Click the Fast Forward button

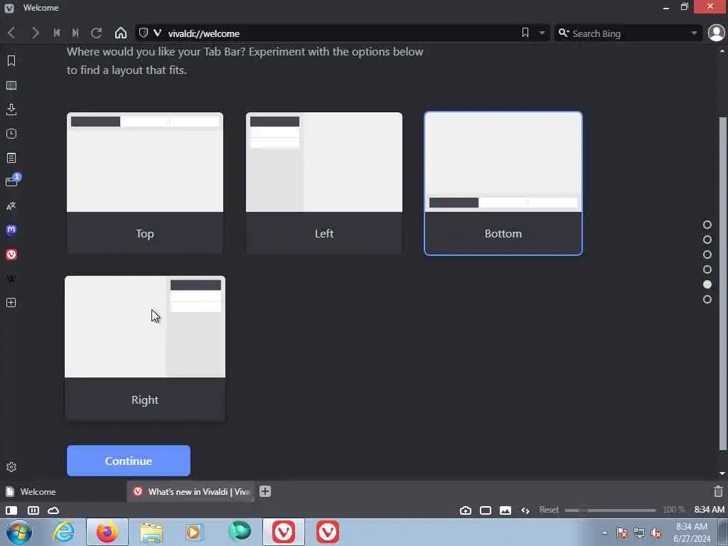[75, 33]
